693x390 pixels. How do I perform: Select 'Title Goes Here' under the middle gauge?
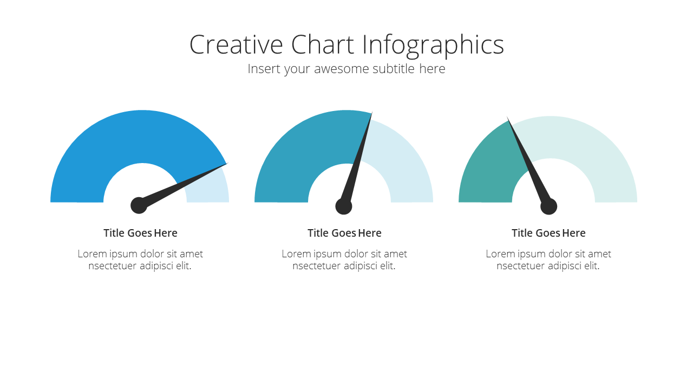(345, 233)
